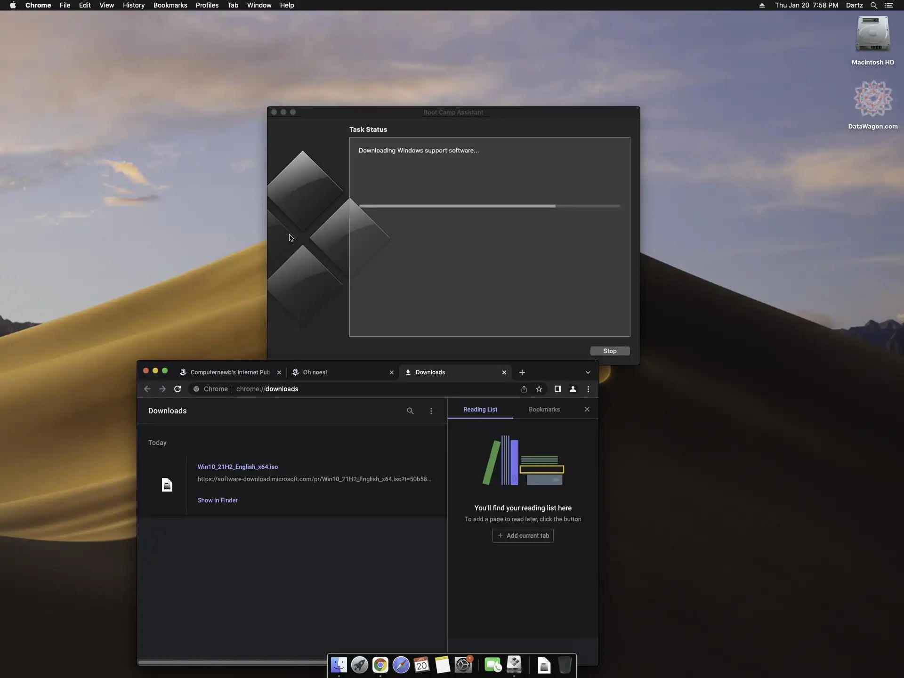Open Launchpad rocket icon in the Dock
Viewport: 904px width, 678px height.
360,665
